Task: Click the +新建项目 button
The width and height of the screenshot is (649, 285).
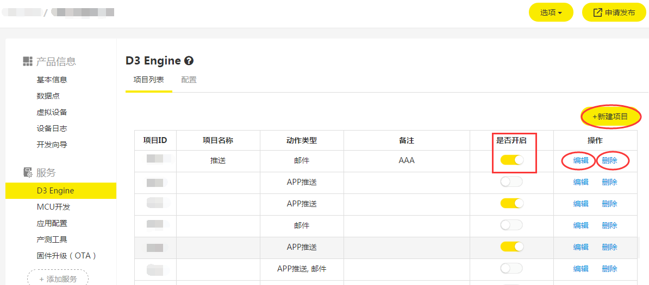Action: pyautogui.click(x=610, y=117)
